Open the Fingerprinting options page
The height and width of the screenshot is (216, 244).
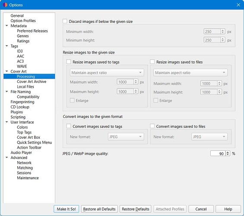click(22, 102)
